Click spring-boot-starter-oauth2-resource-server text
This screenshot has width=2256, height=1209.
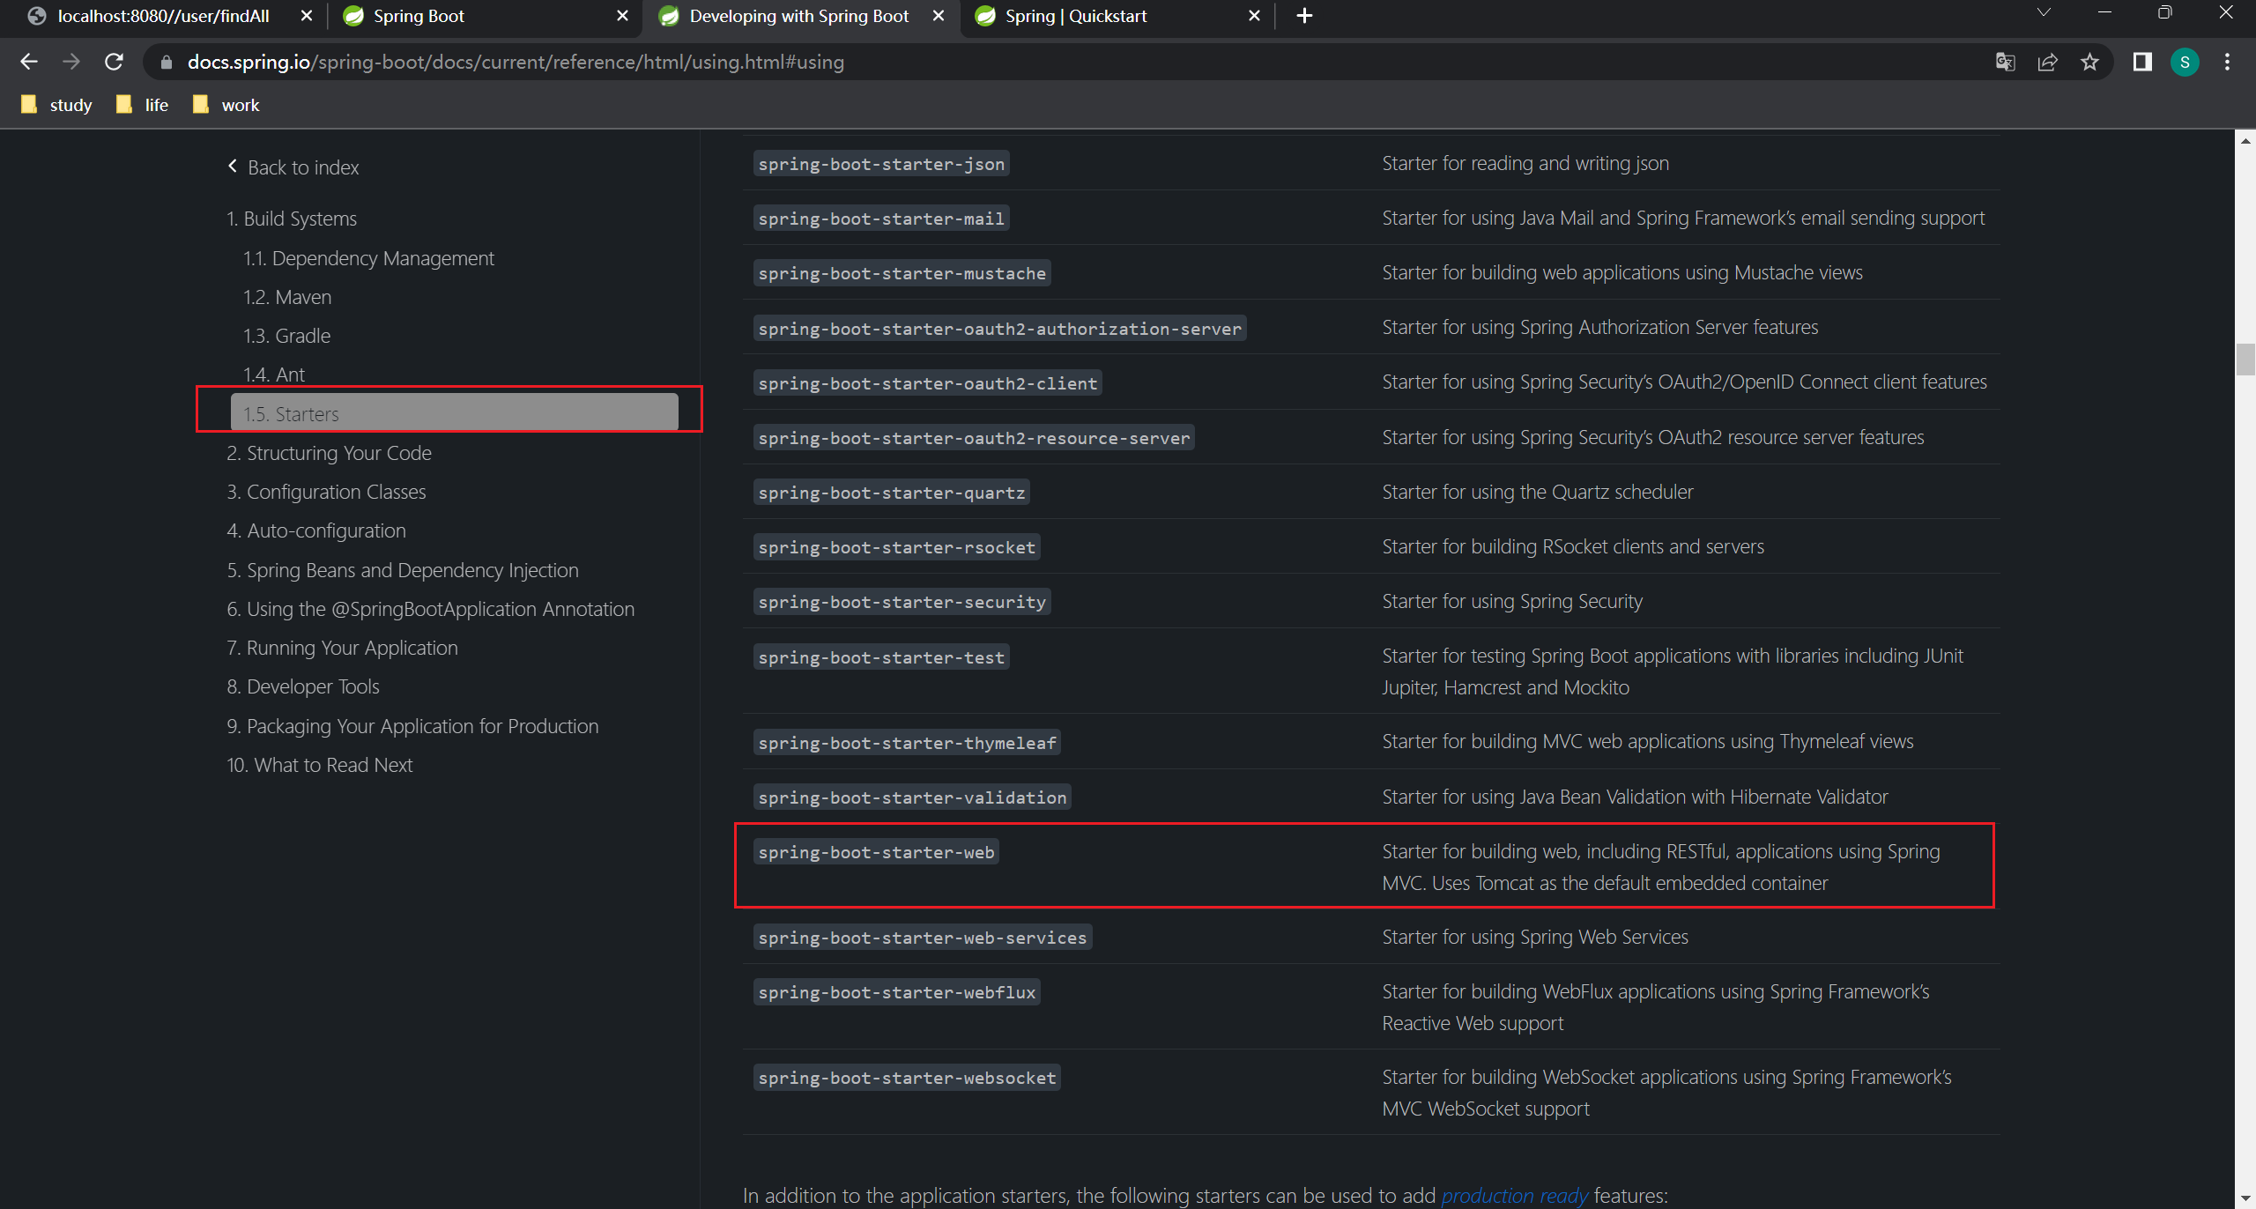tap(974, 438)
